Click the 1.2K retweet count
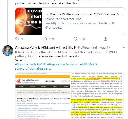The height and width of the screenshot is (119, 128). point(52,39)
